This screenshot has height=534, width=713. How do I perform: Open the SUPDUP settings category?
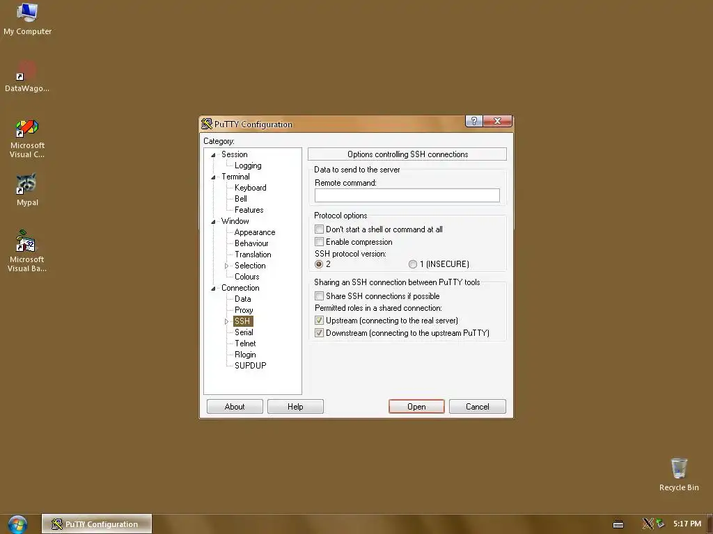250,366
